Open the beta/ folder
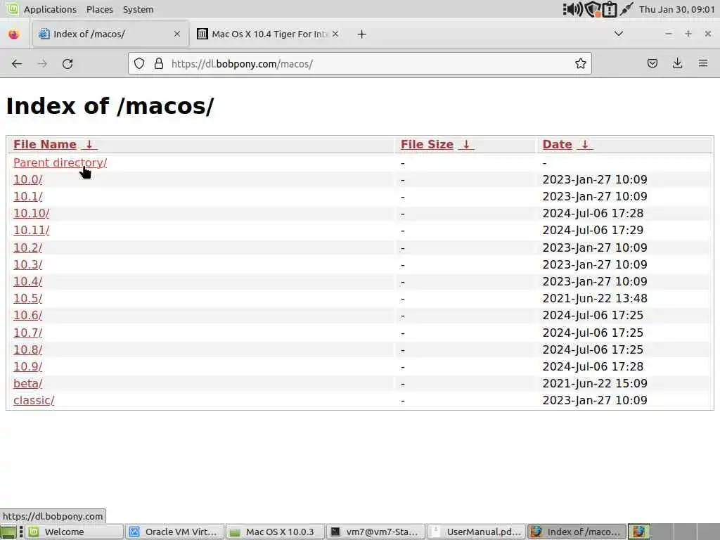Screen dimensions: 720x540 click(x=27, y=383)
